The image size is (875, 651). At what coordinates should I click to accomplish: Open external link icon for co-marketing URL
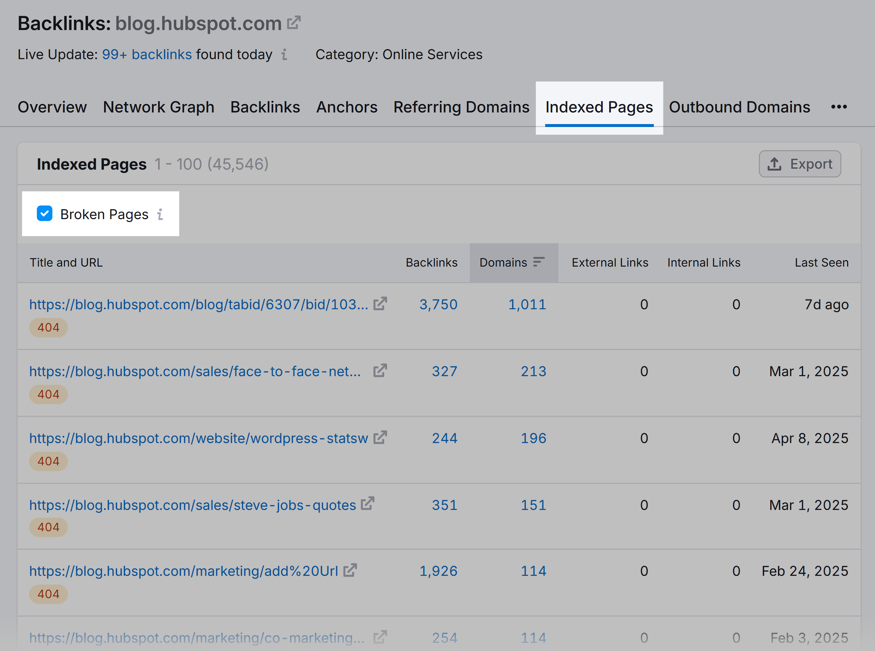[380, 637]
